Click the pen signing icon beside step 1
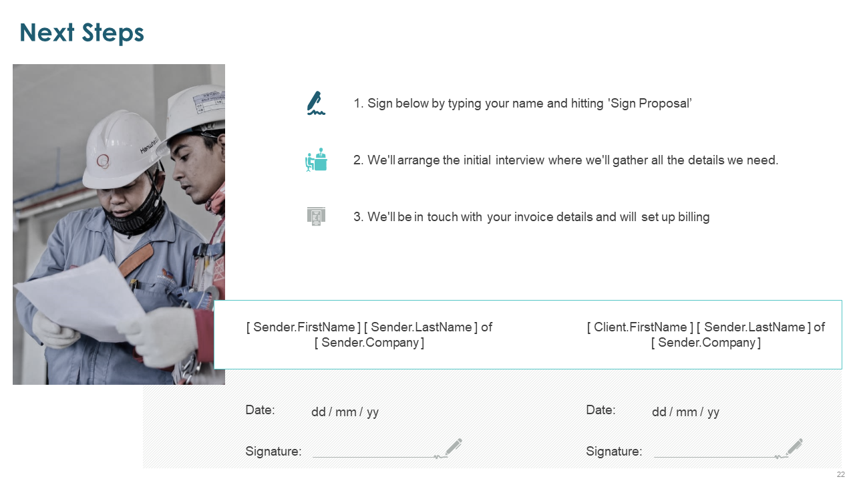The width and height of the screenshot is (855, 481). tap(316, 103)
